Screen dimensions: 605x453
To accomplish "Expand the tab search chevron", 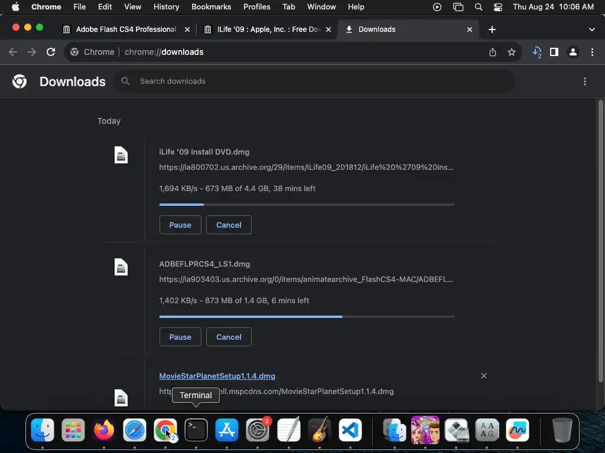I will point(592,29).
